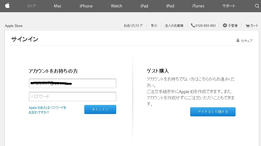Open the ストア menu item
Image resolution: width=261 pixels, height=146 pixels.
31,6
